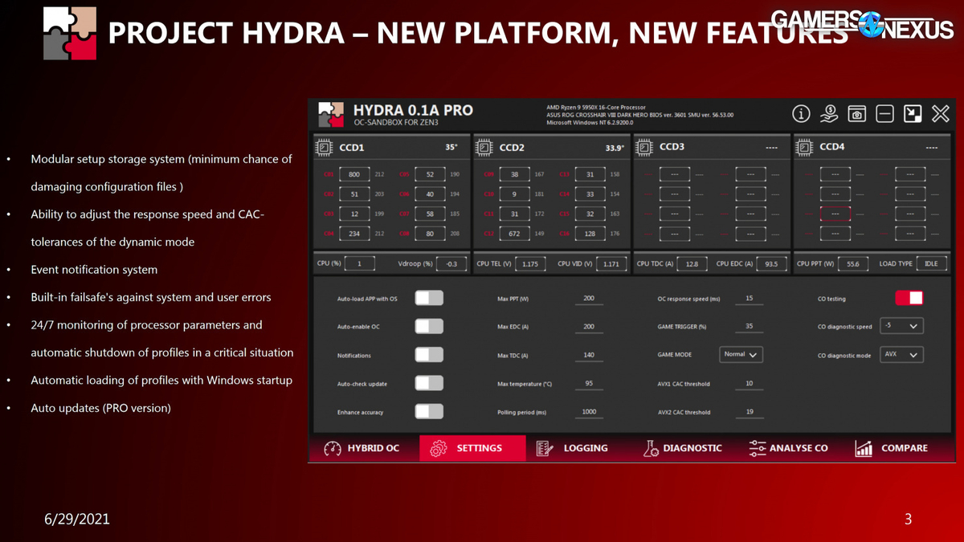Click the Compare bar chart icon
964x542 pixels.
[x=864, y=448]
